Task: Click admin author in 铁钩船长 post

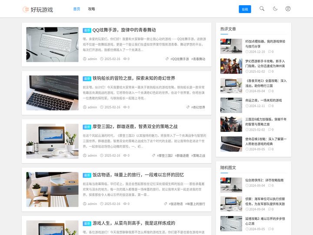Action: pos(92,107)
